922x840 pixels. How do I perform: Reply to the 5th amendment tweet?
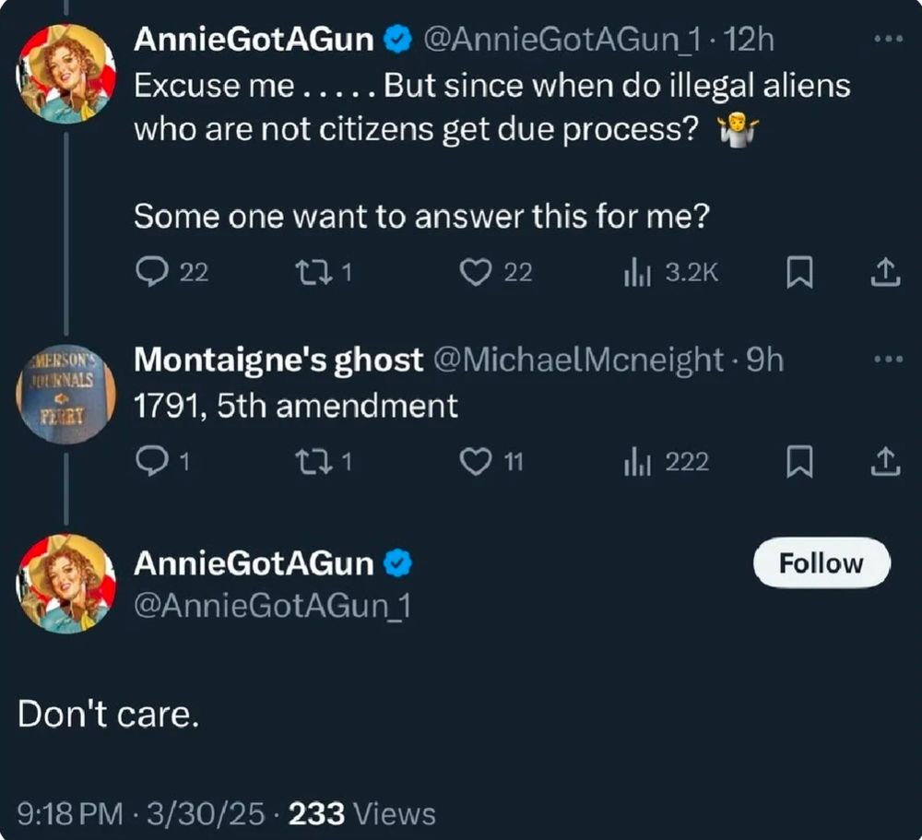tap(149, 462)
